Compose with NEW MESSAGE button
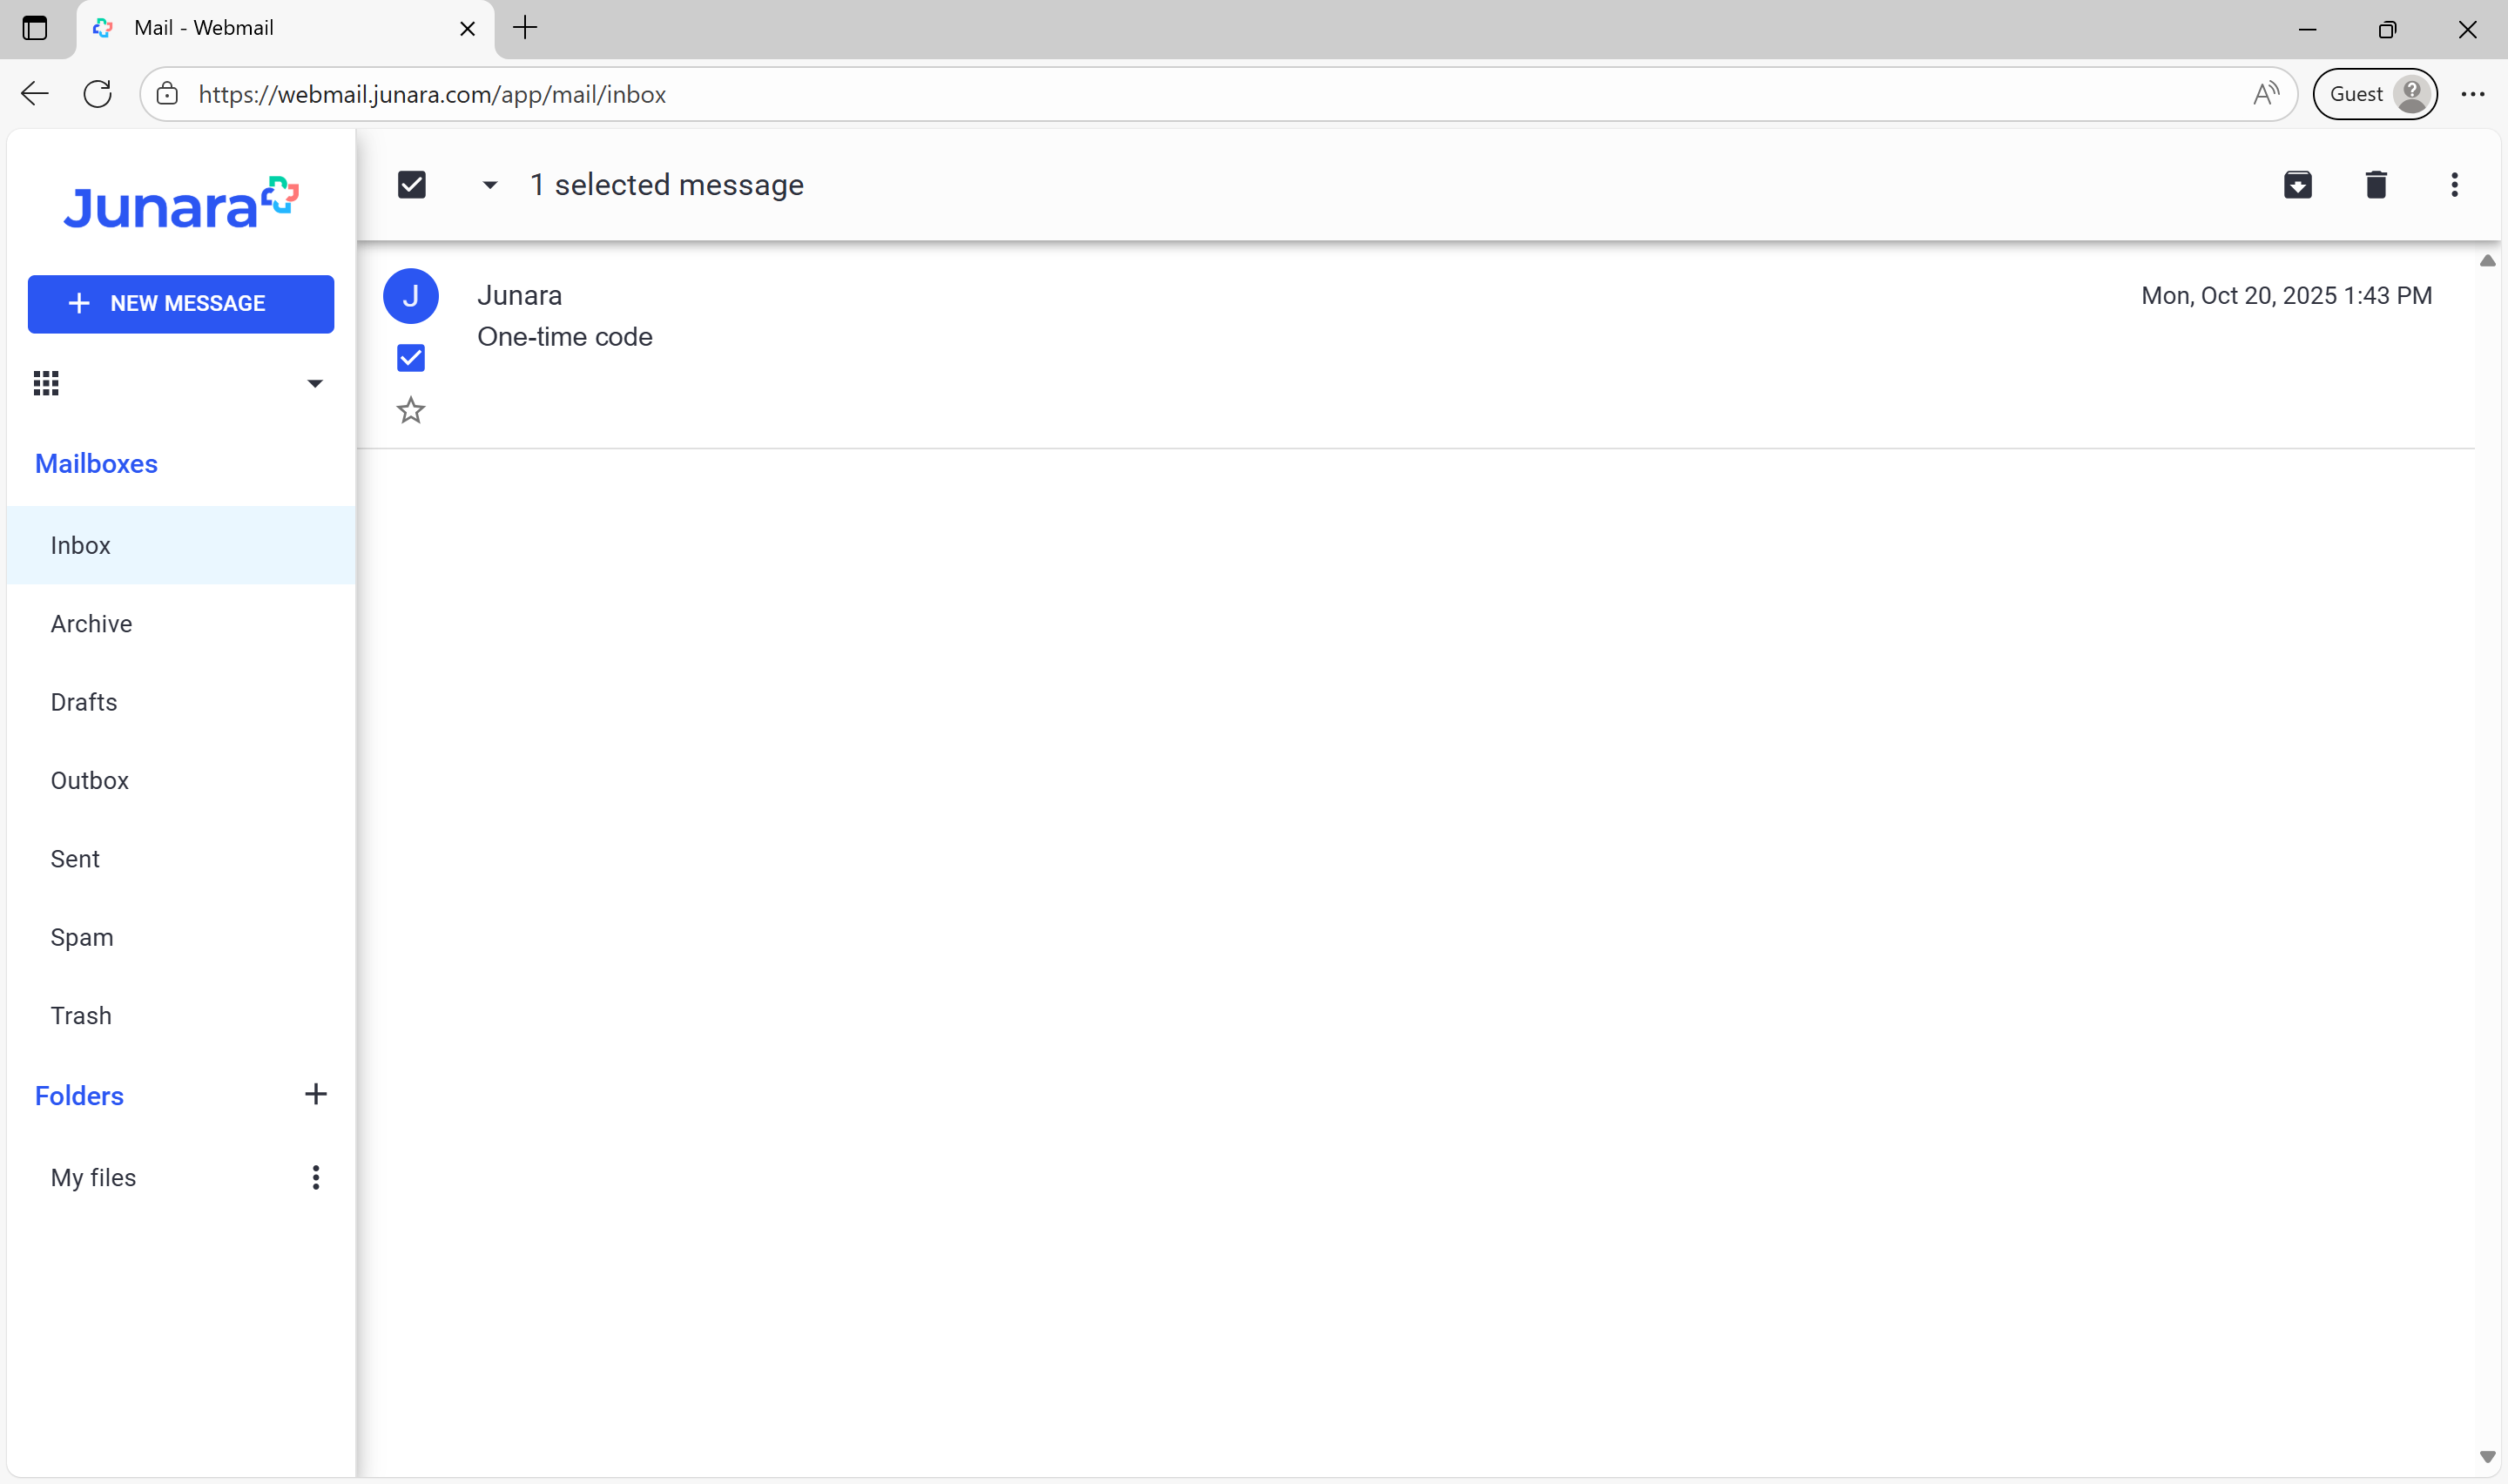The width and height of the screenshot is (2508, 1484). [181, 304]
